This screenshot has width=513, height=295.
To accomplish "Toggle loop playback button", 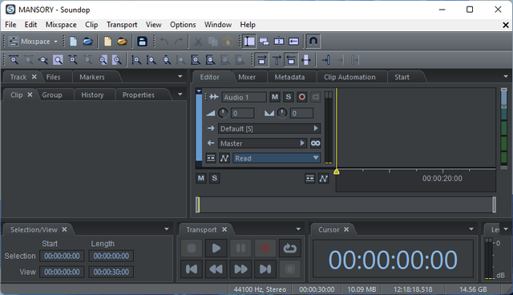I will pyautogui.click(x=290, y=249).
